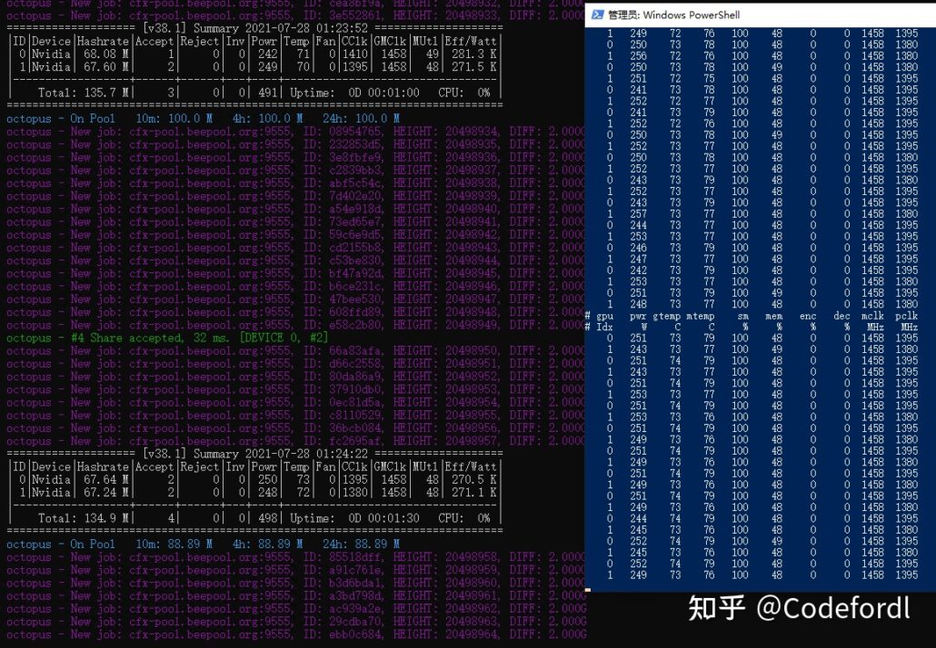Click the 'gtemp' column header in PowerShell
This screenshot has width=936, height=648.
click(666, 316)
